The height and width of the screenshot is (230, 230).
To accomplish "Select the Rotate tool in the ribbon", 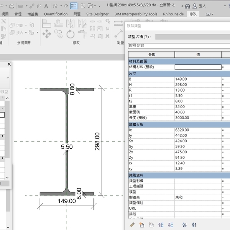I will click(x=70, y=34).
